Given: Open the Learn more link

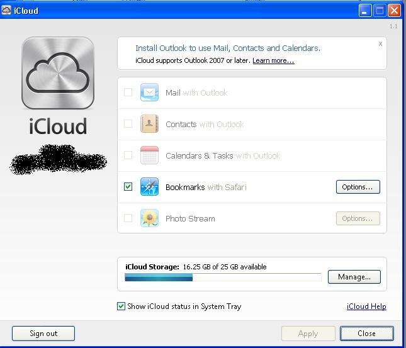Looking at the screenshot, I should pyautogui.click(x=273, y=60).
